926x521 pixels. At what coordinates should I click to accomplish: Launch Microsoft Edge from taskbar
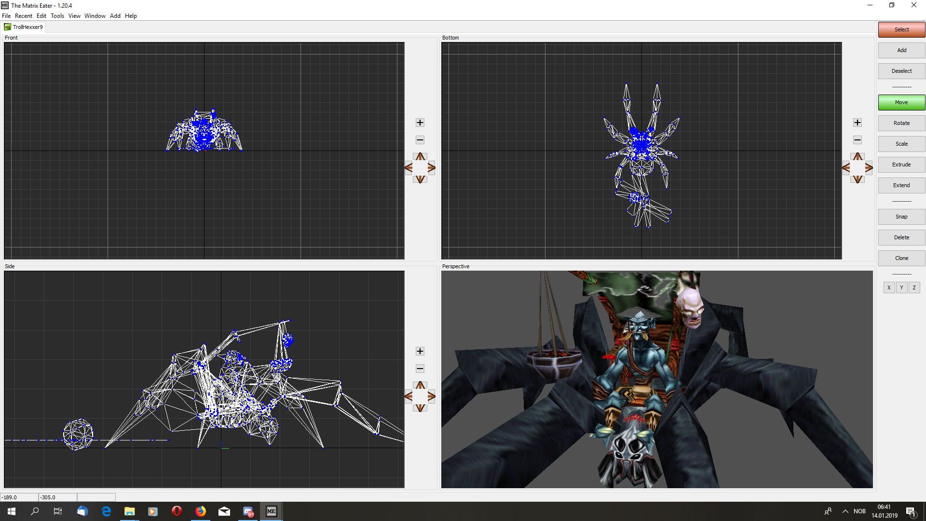click(x=106, y=511)
